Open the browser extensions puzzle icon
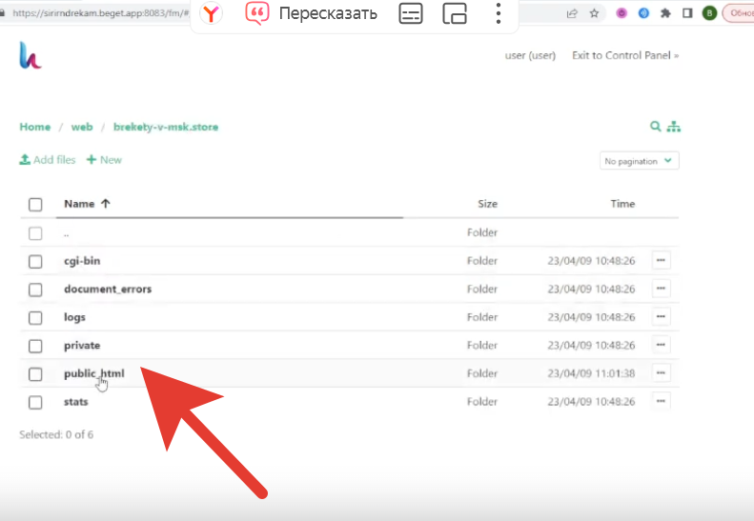Image resolution: width=754 pixels, height=521 pixels. pos(665,13)
